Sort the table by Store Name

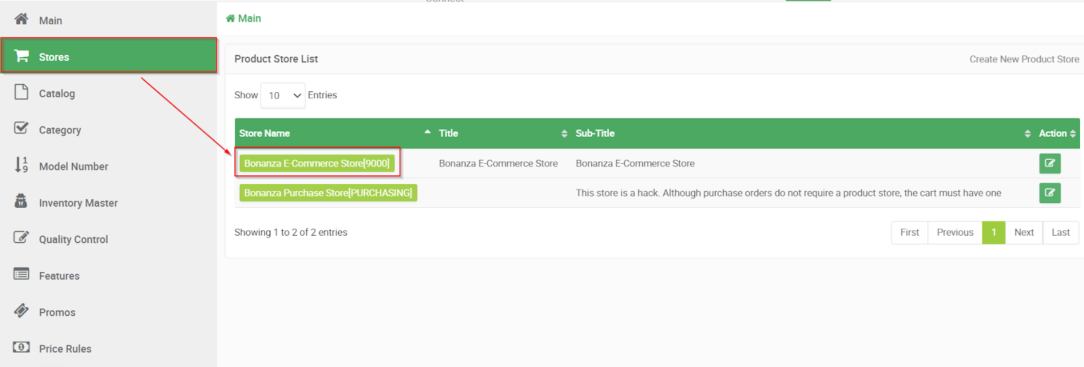335,133
